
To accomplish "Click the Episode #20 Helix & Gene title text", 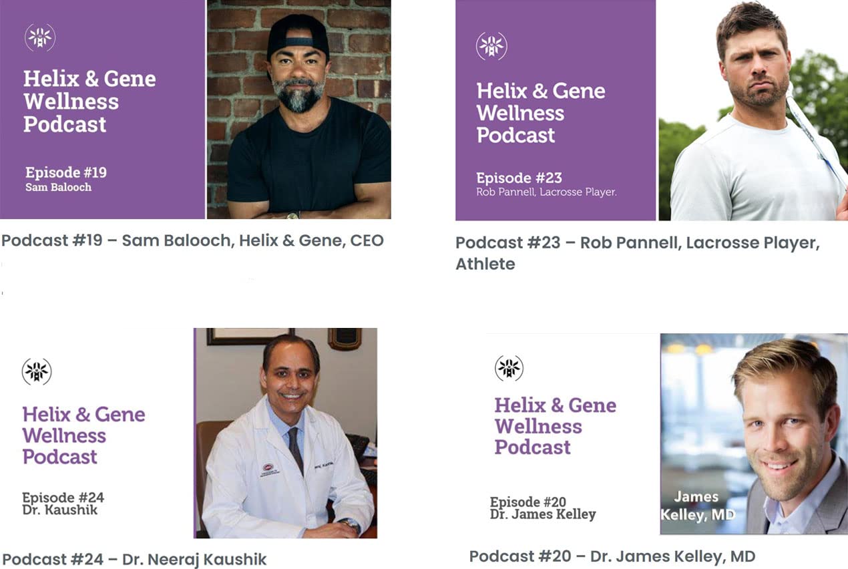I will click(555, 426).
